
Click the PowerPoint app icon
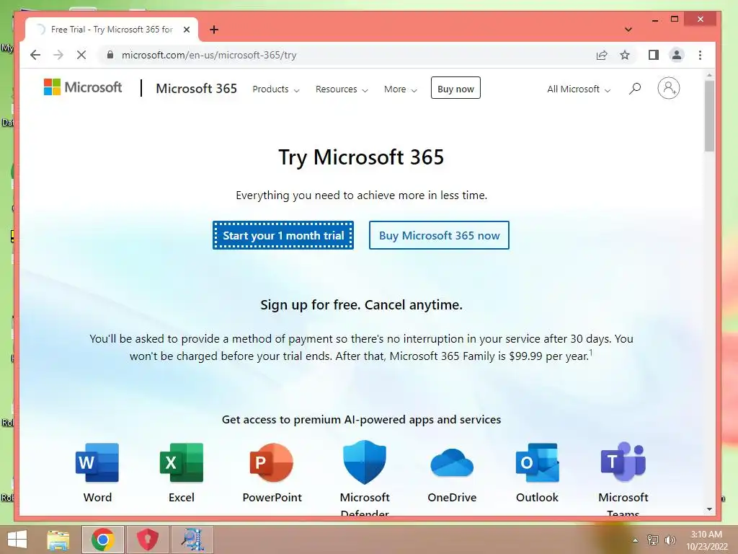(272, 462)
